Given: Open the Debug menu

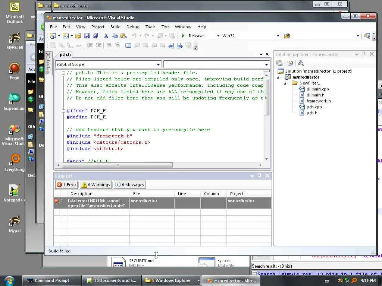Looking at the screenshot, I should [x=133, y=27].
